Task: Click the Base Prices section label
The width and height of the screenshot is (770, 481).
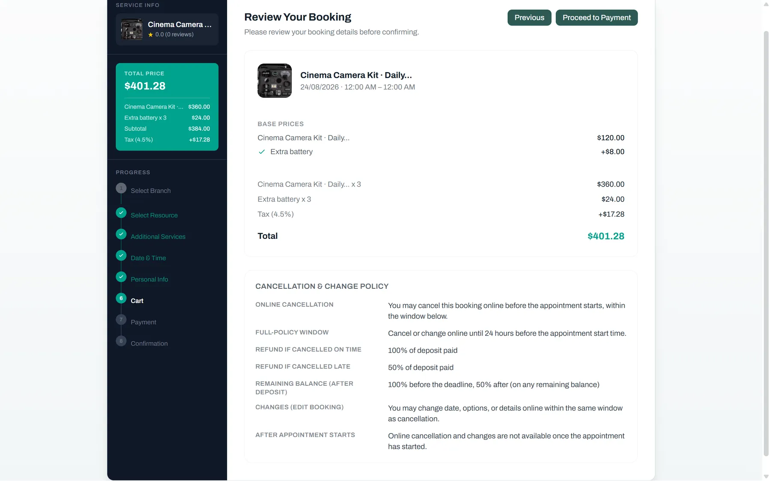Action: [281, 124]
